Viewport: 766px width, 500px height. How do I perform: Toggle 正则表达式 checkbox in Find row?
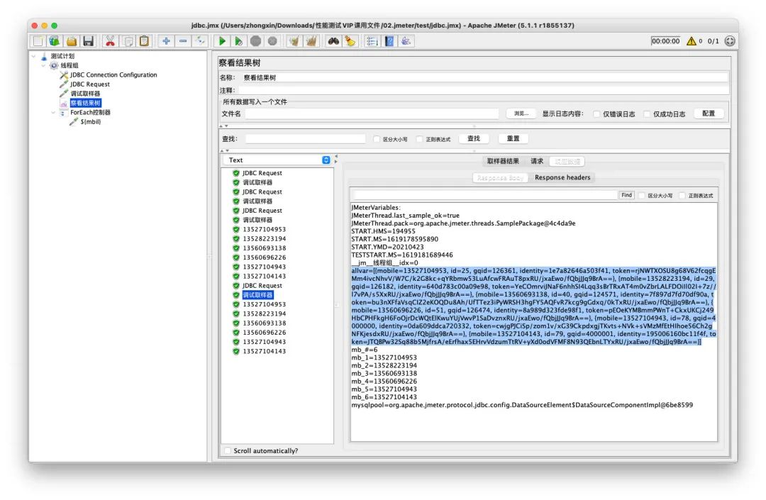tap(682, 195)
